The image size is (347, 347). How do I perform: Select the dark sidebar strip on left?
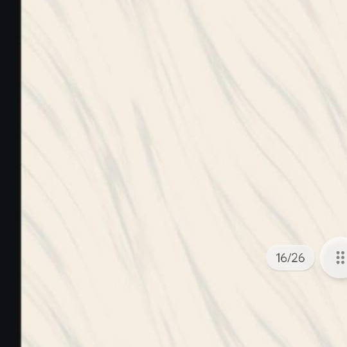[10, 173]
